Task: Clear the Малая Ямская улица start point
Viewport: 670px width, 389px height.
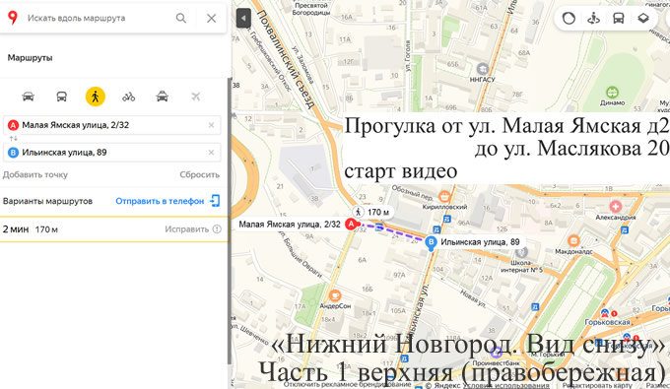Action: 211,125
